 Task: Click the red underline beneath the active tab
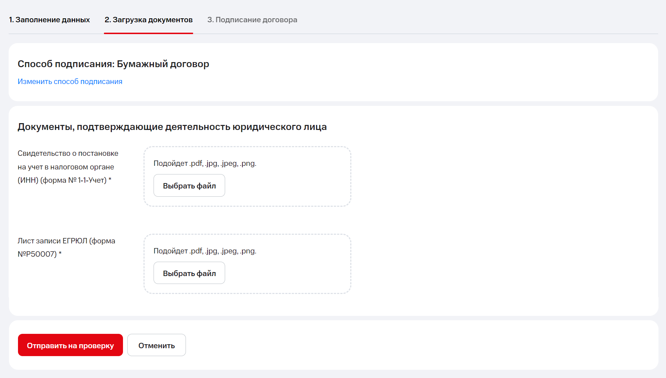point(149,33)
